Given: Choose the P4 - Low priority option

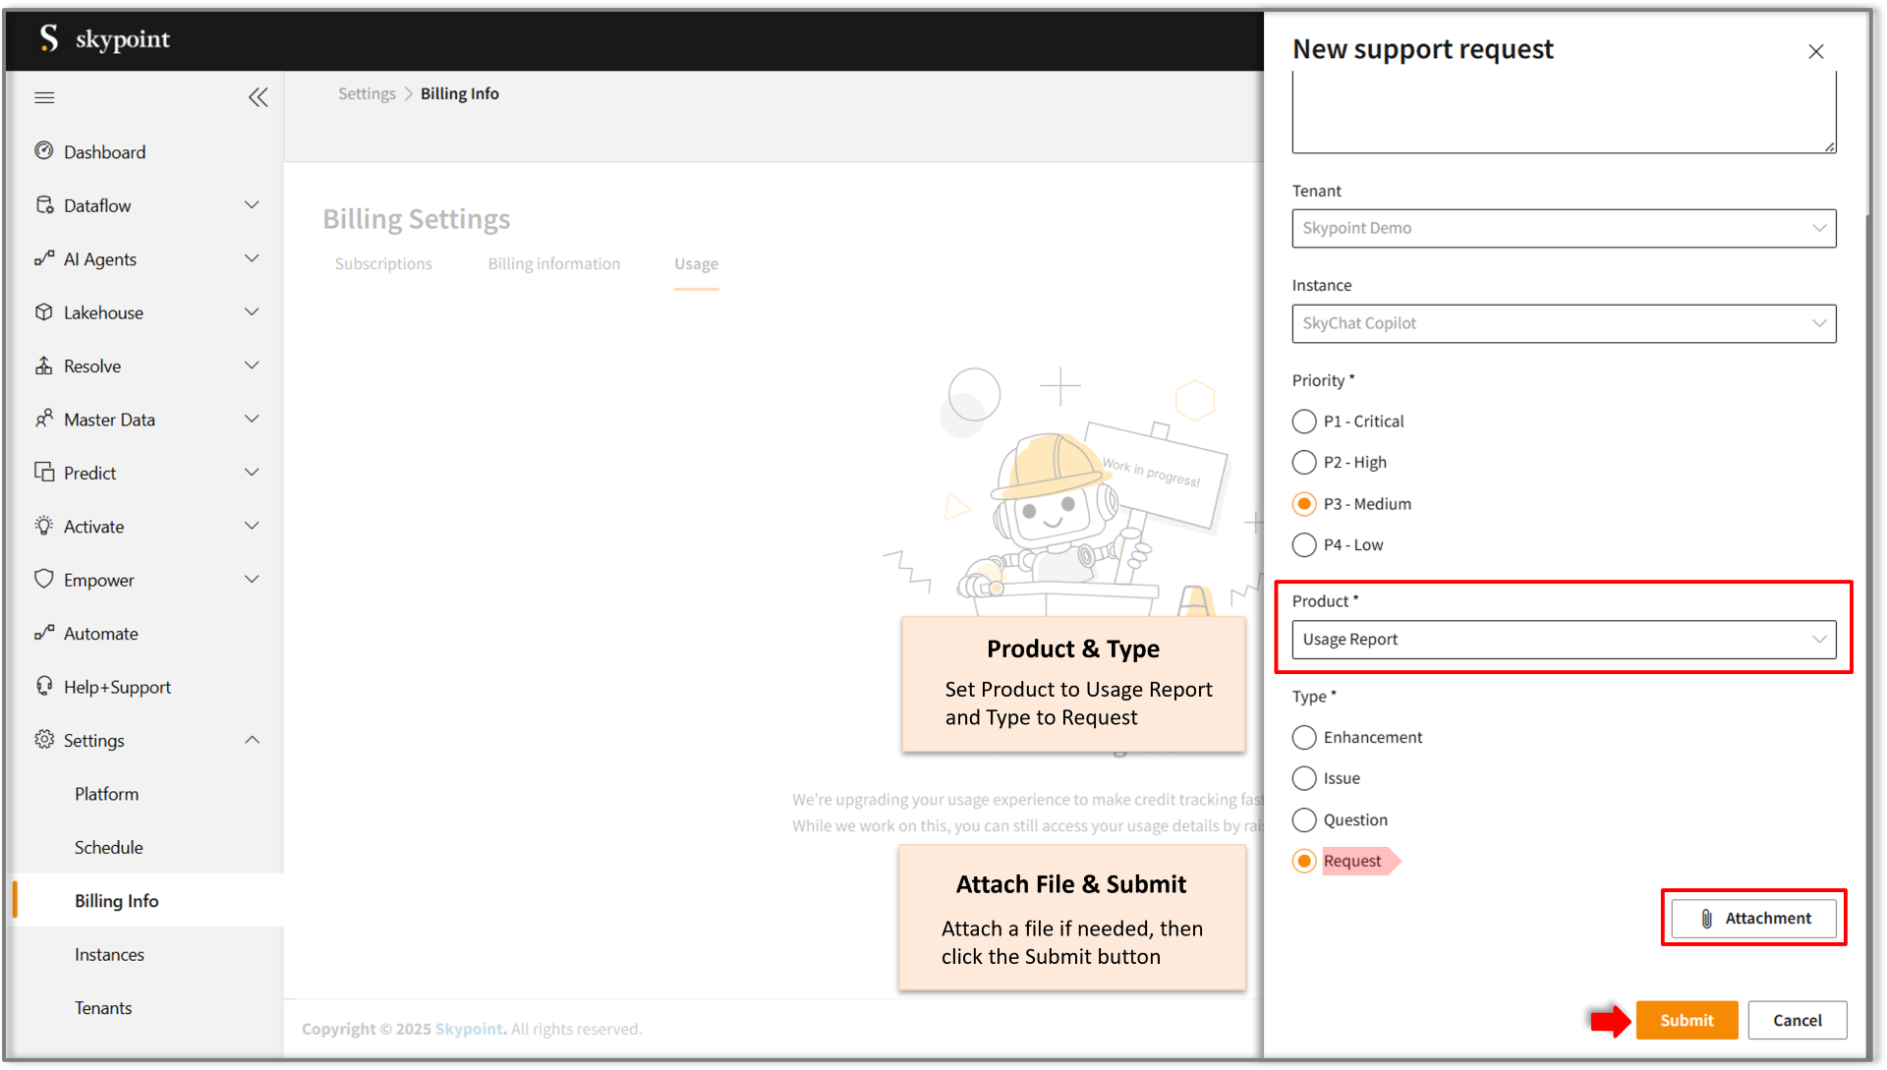Looking at the screenshot, I should (1304, 545).
